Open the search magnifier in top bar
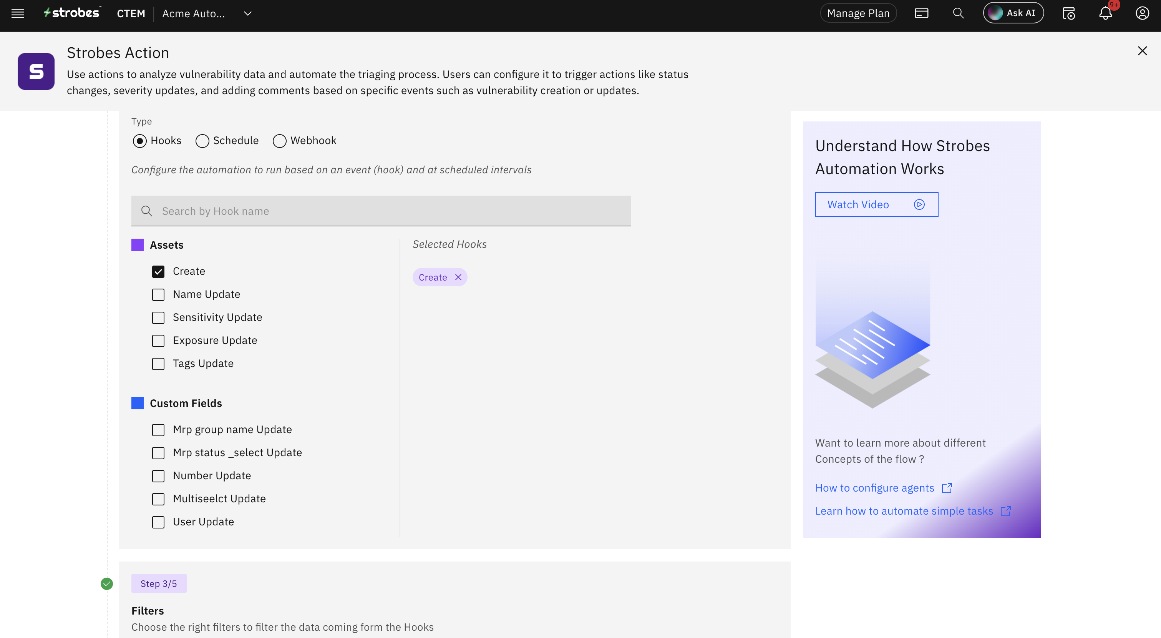The width and height of the screenshot is (1161, 638). [958, 13]
